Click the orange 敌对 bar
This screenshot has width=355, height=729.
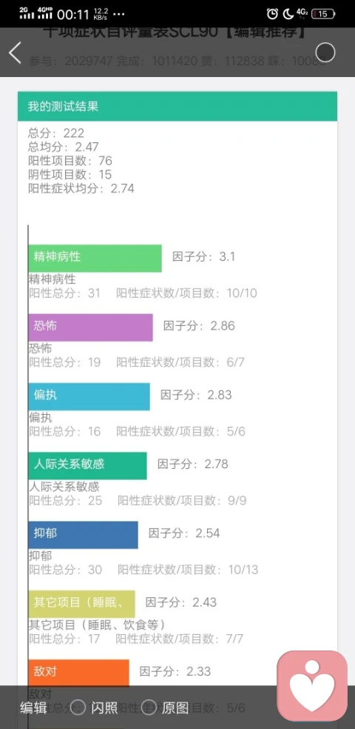pos(78,673)
